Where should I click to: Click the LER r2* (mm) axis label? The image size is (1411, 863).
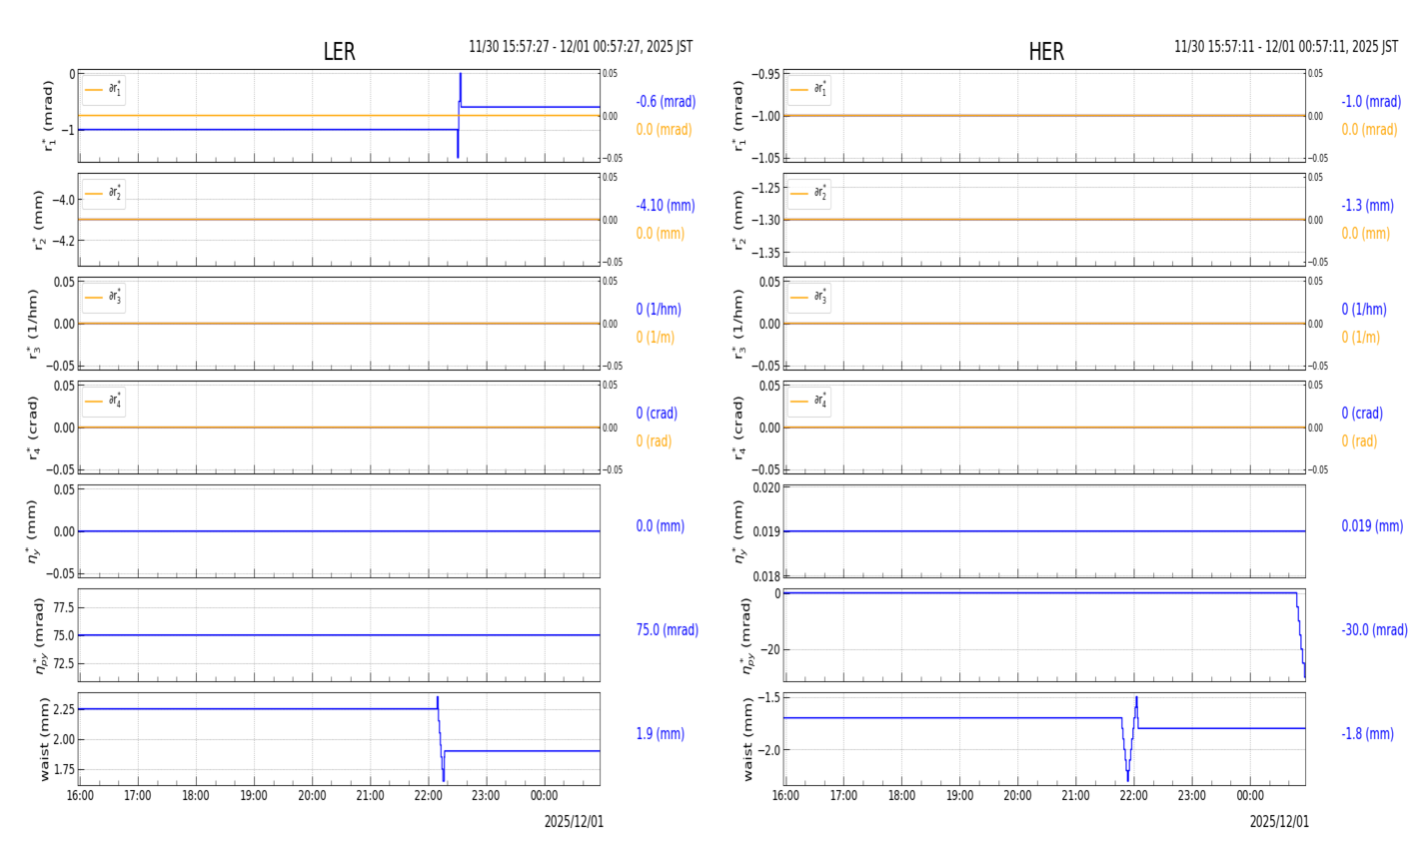tap(40, 220)
